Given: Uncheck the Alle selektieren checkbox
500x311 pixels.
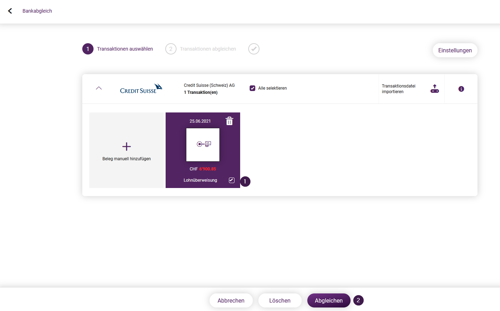Looking at the screenshot, I should tap(252, 88).
